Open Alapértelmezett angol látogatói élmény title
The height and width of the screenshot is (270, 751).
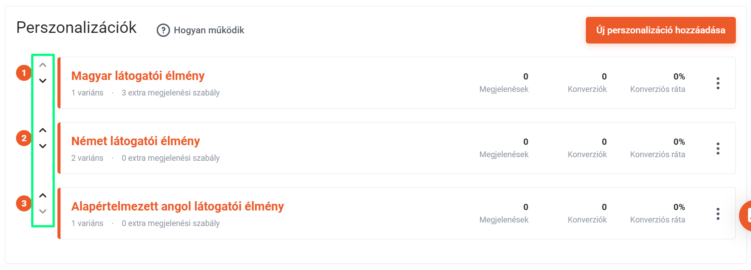tap(178, 206)
